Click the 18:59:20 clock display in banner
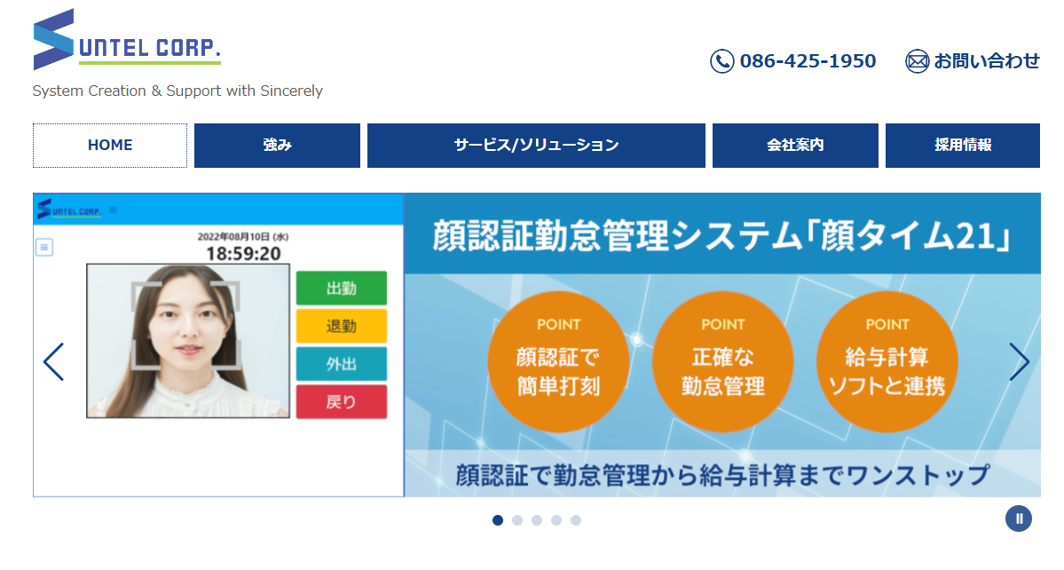The image size is (1064, 570). pyautogui.click(x=244, y=254)
